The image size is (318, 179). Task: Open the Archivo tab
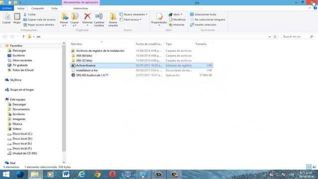click(x=7, y=8)
